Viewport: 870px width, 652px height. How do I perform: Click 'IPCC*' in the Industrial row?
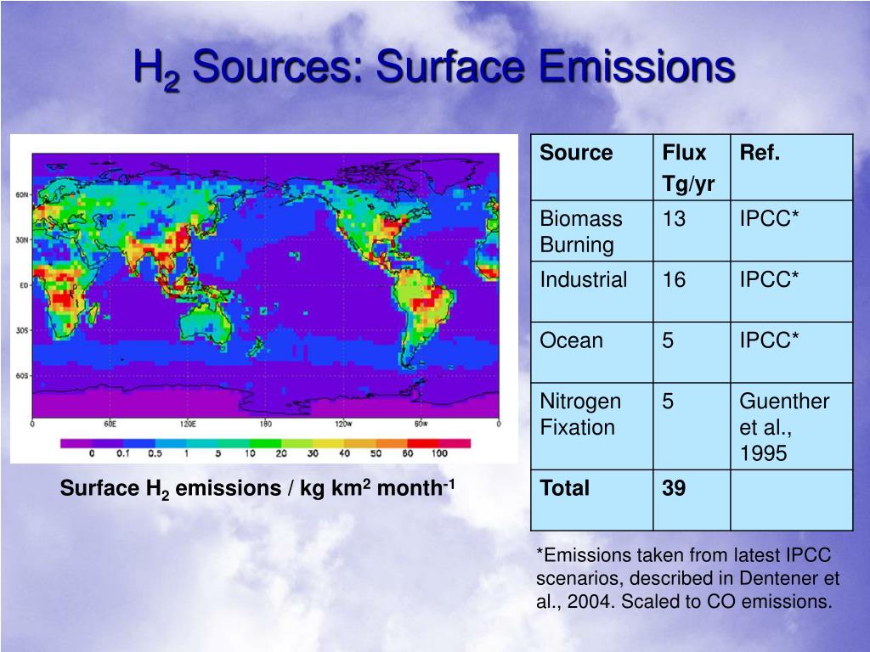click(x=769, y=279)
